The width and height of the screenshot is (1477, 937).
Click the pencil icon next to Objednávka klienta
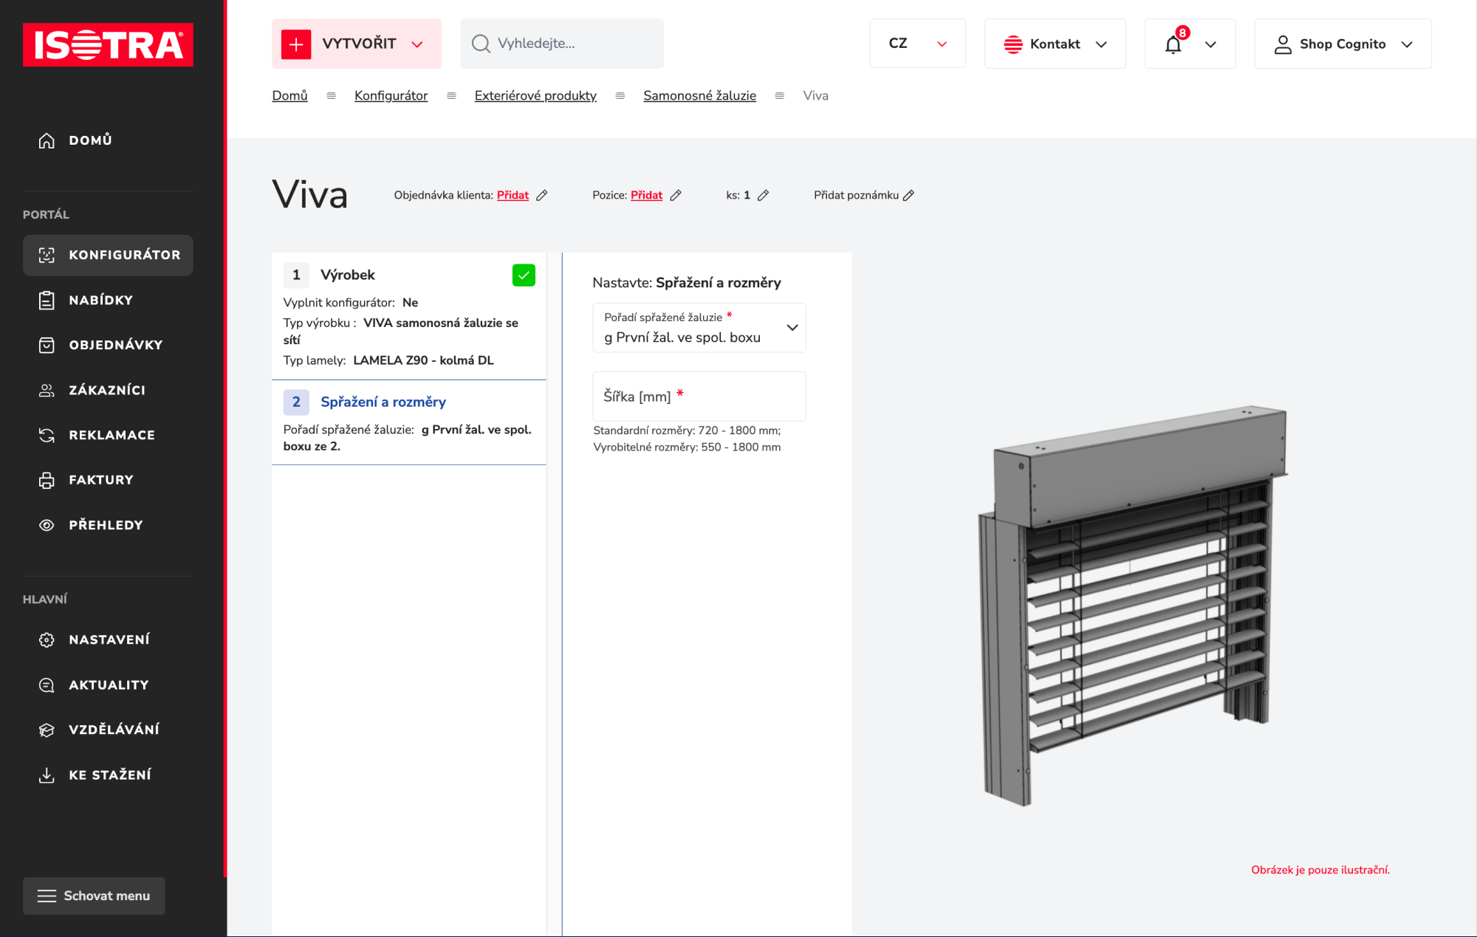pyautogui.click(x=542, y=196)
